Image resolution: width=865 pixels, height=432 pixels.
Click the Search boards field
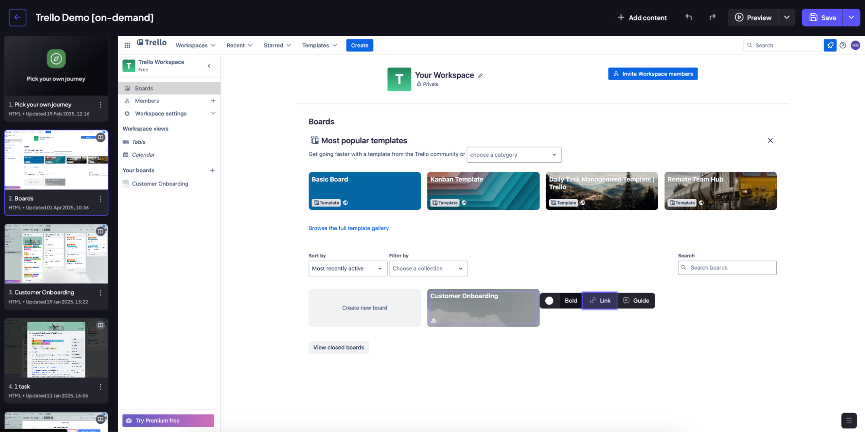pos(727,268)
